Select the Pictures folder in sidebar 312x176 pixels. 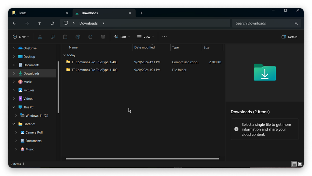click(x=29, y=90)
